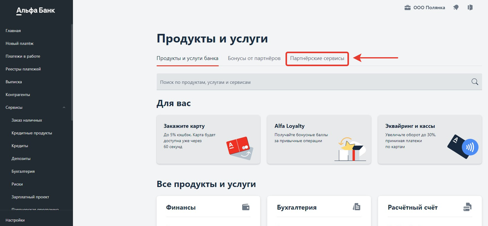
Task: Click the magnifier icon in the search bar
Action: (475, 82)
